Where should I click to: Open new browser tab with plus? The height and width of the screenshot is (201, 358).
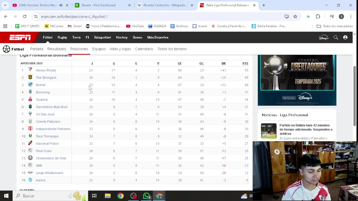coord(263,5)
